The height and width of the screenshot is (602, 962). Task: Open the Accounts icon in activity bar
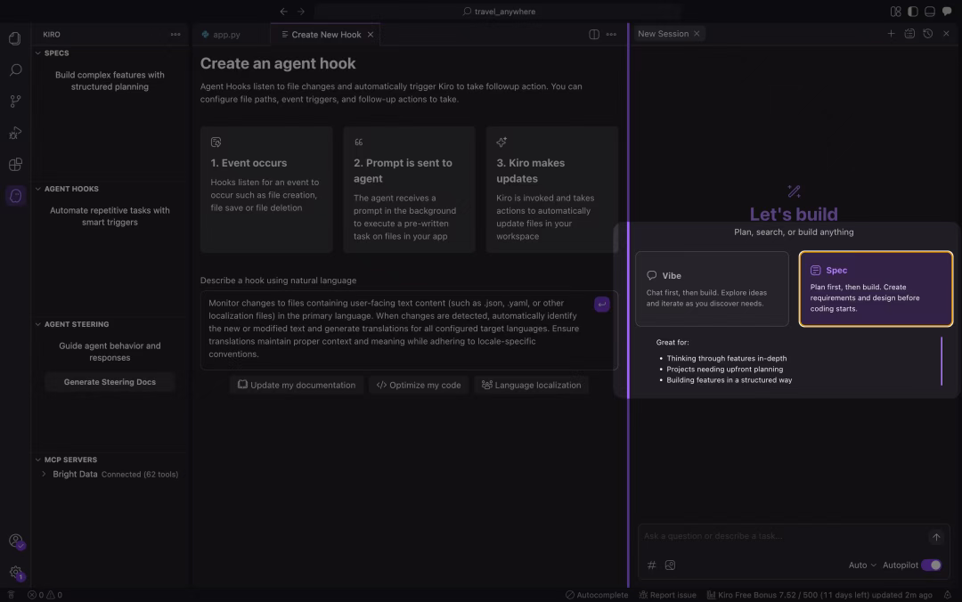pyautogui.click(x=16, y=541)
